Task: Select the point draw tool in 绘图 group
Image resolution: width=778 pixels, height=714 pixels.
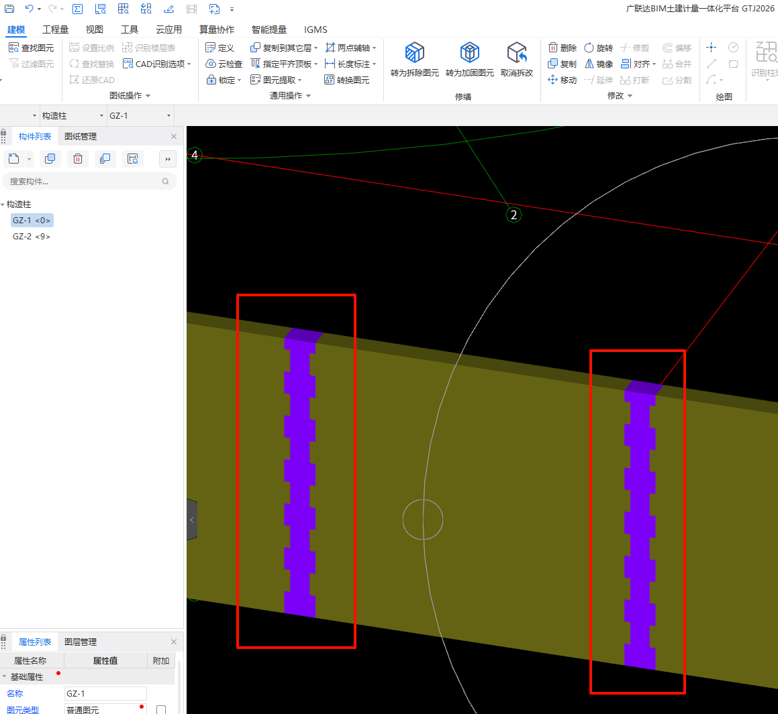Action: coord(711,48)
